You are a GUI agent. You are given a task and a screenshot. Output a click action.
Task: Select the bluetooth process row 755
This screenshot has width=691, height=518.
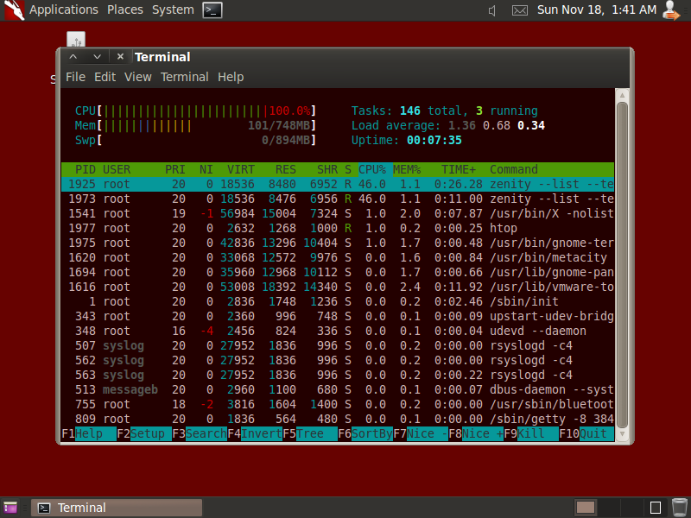(x=338, y=404)
